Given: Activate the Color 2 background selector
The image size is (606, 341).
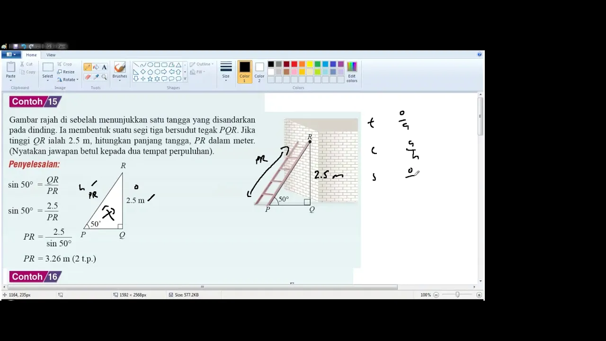Looking at the screenshot, I should (x=259, y=72).
